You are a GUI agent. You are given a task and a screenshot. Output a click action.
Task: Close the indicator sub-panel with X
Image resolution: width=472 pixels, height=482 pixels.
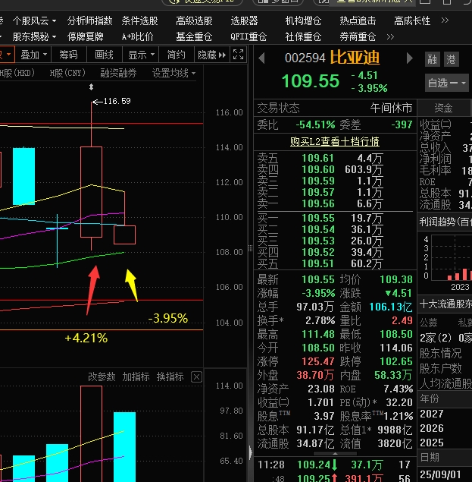pos(197,376)
